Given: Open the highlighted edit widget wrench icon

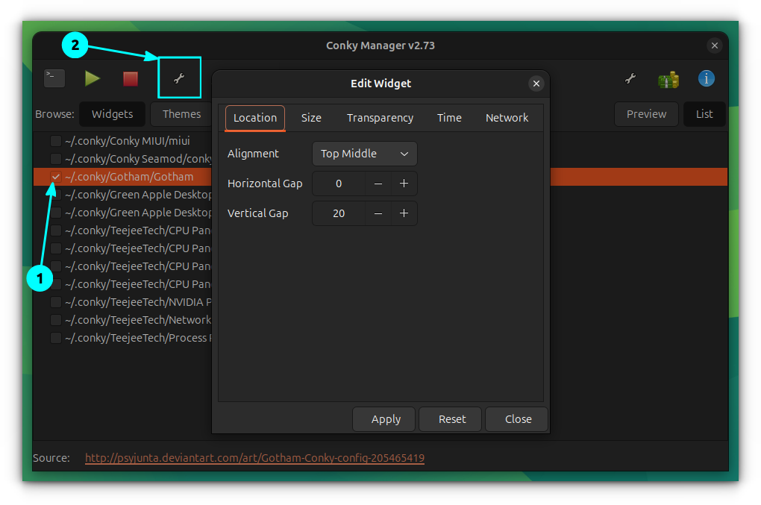Looking at the screenshot, I should click(179, 78).
